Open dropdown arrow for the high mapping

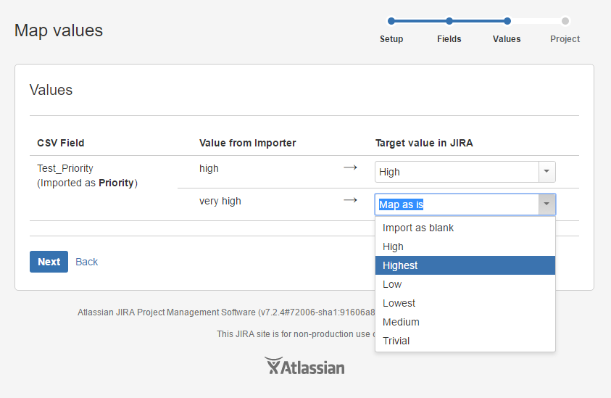tap(546, 172)
